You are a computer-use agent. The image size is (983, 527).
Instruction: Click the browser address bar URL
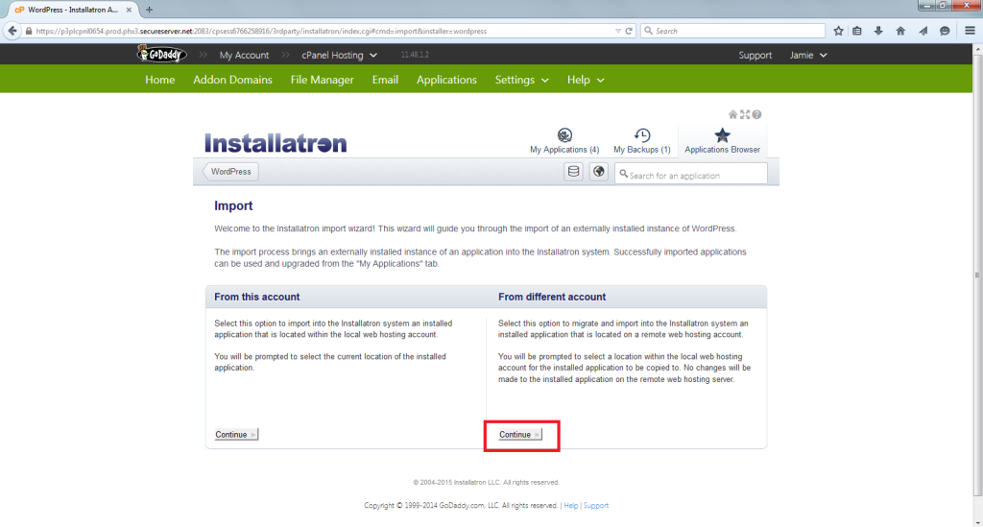[261, 31]
